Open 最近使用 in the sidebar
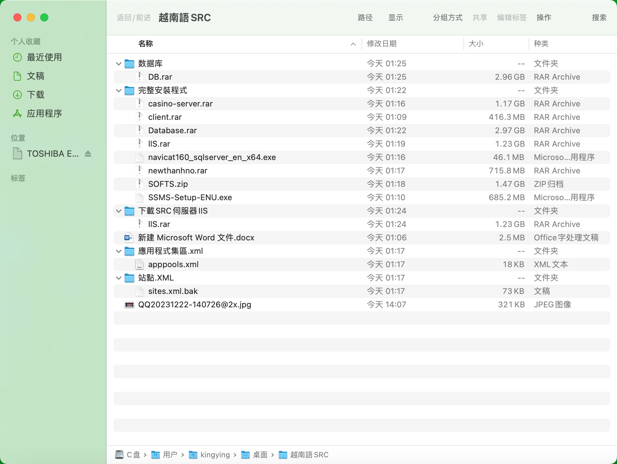The image size is (617, 464). (x=44, y=57)
